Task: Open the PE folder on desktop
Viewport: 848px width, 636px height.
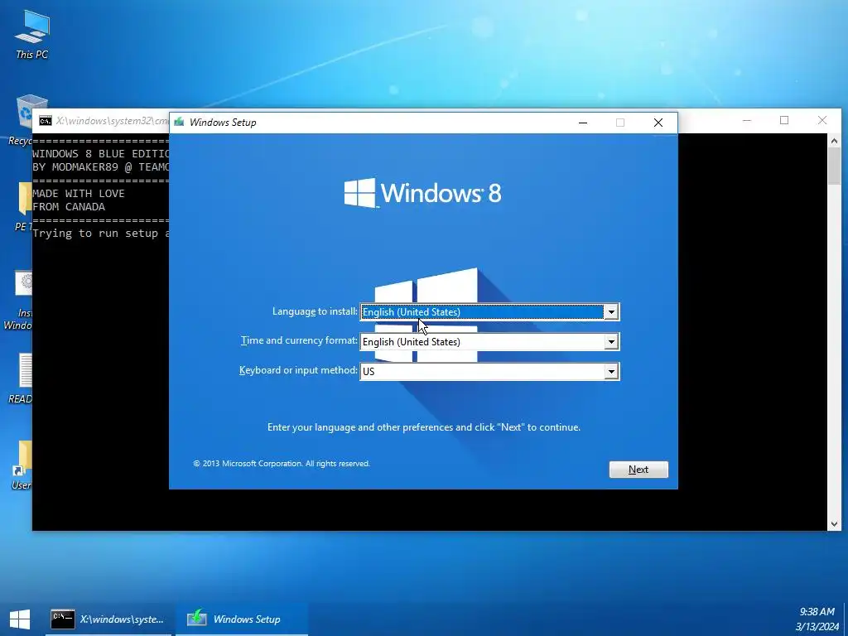Action: click(22, 206)
